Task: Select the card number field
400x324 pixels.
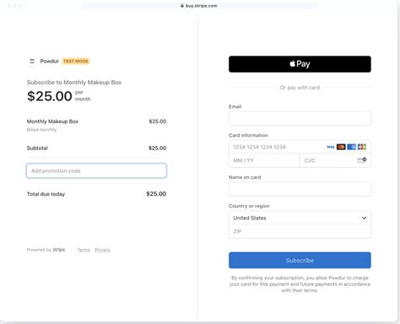Action: pyautogui.click(x=300, y=147)
